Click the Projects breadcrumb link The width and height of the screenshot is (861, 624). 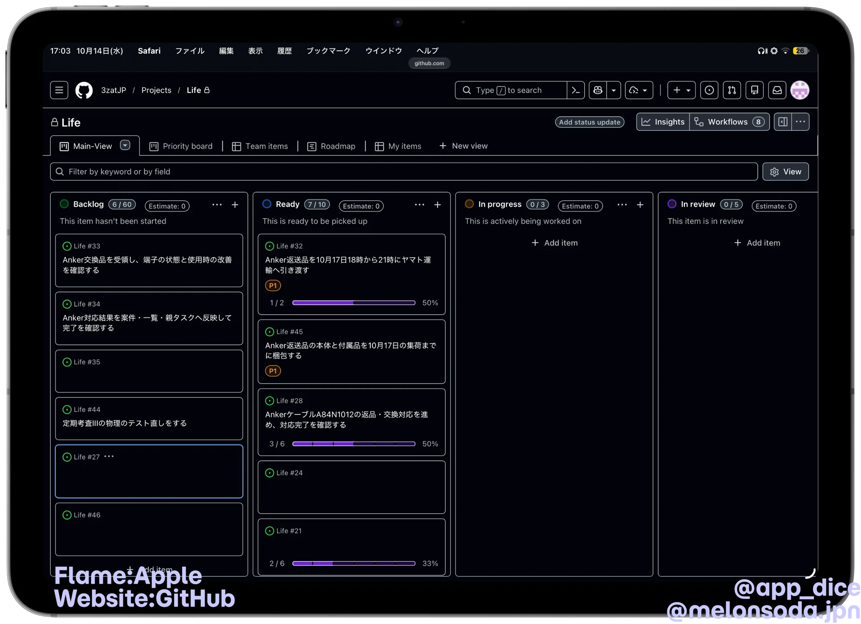pyautogui.click(x=156, y=90)
